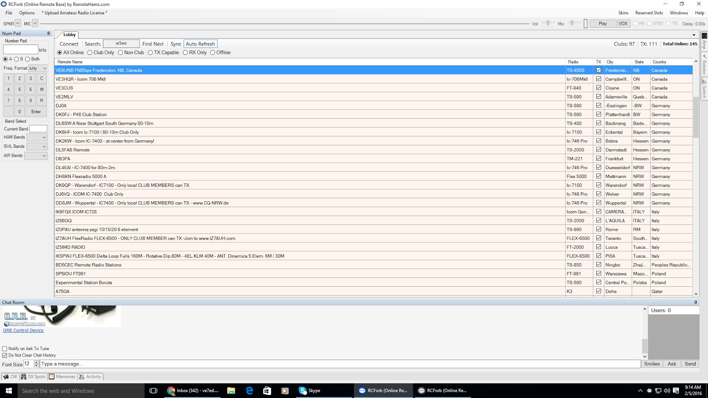Open the Smilies picker
Image resolution: width=708 pixels, height=398 pixels.
pos(652,364)
